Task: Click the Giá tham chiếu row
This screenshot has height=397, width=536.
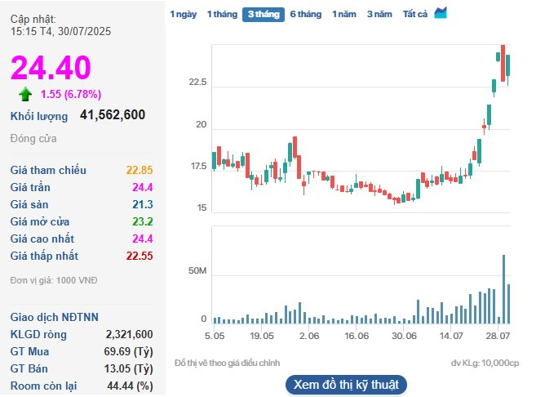Action: [x=82, y=170]
